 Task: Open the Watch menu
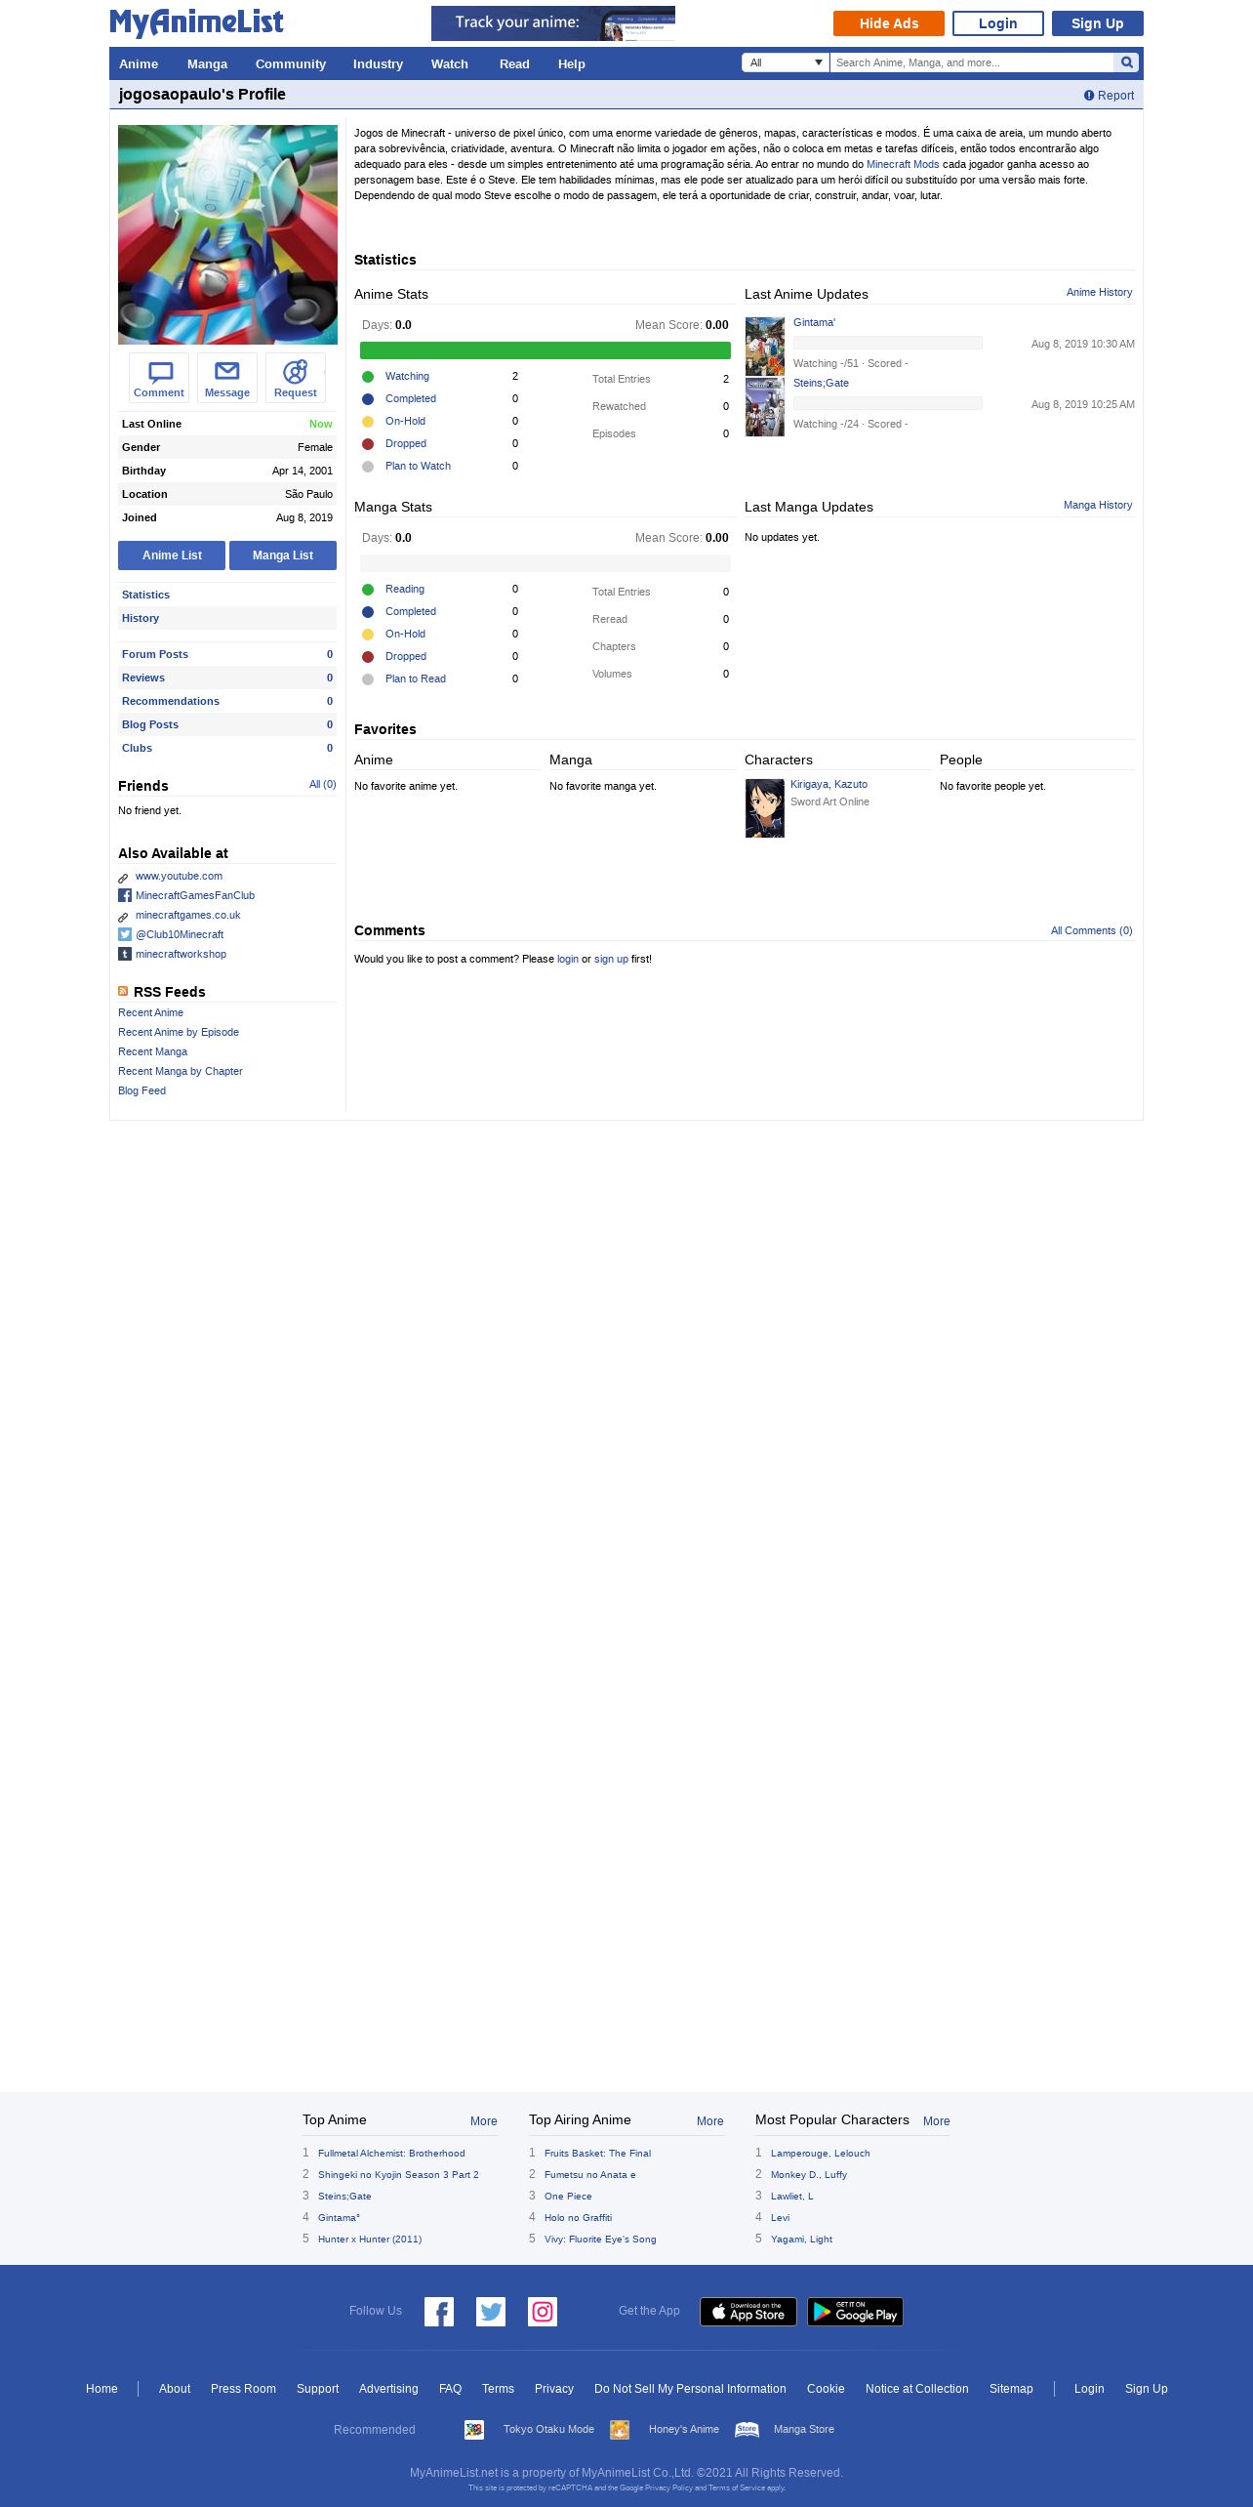coord(450,63)
